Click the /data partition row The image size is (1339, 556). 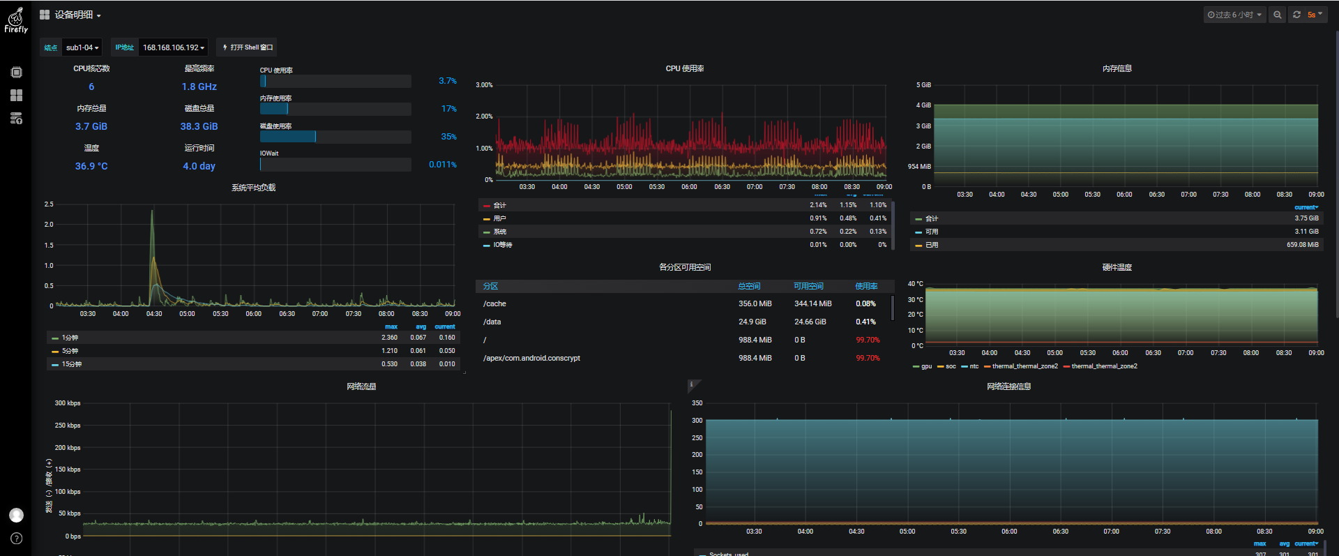coord(683,322)
